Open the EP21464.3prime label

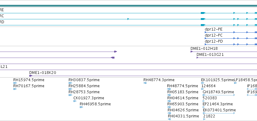[x=218, y=104]
